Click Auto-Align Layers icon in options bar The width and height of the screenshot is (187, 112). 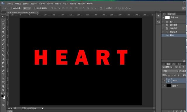point(101,8)
